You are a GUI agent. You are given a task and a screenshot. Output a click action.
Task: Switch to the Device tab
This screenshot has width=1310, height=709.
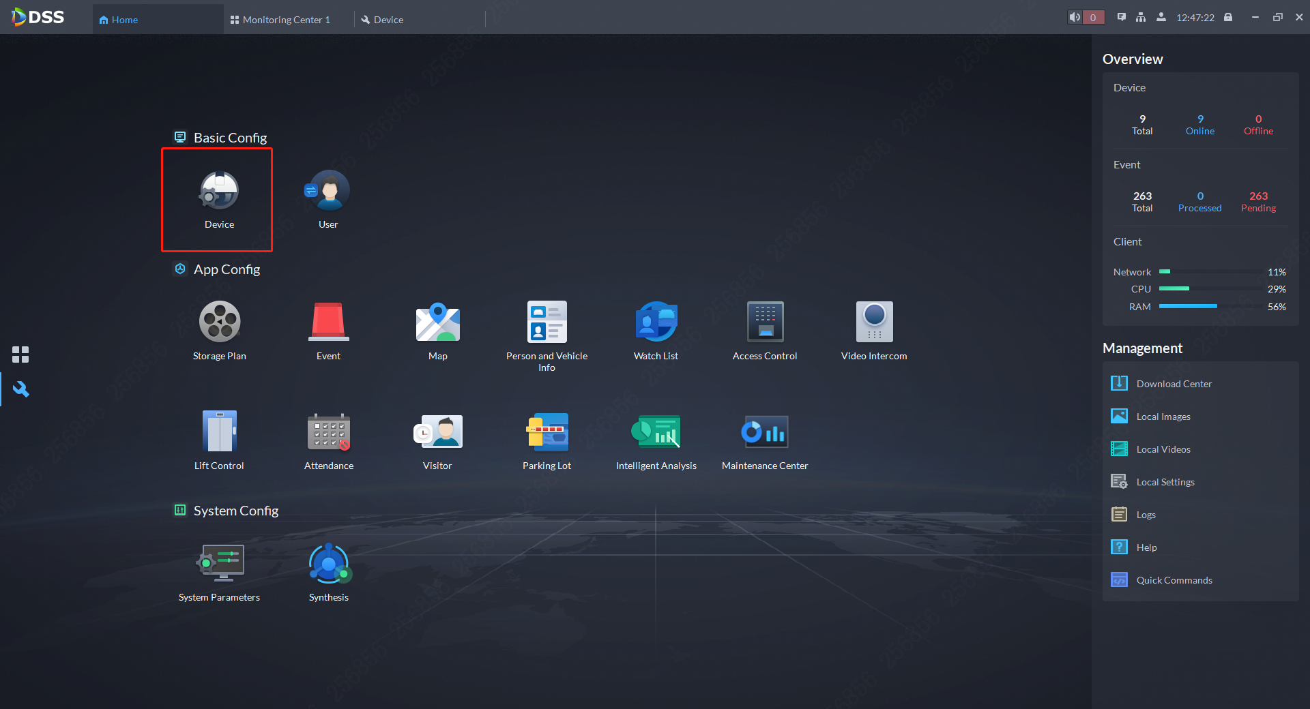(388, 20)
